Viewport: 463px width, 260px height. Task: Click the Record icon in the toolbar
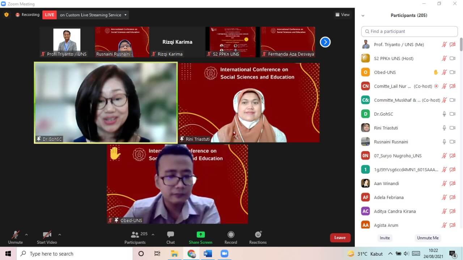pos(231,235)
